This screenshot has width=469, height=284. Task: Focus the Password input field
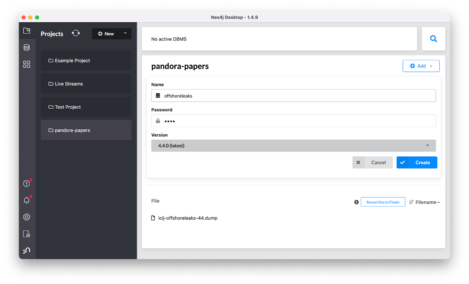[293, 121]
